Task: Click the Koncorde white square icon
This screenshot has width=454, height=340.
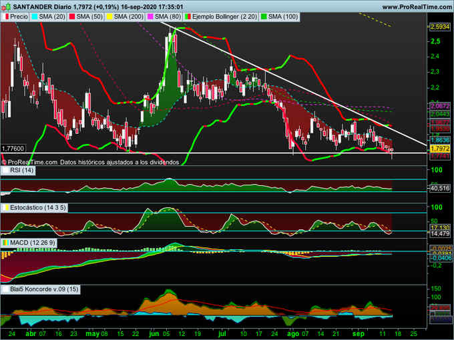Action: pyautogui.click(x=5, y=289)
